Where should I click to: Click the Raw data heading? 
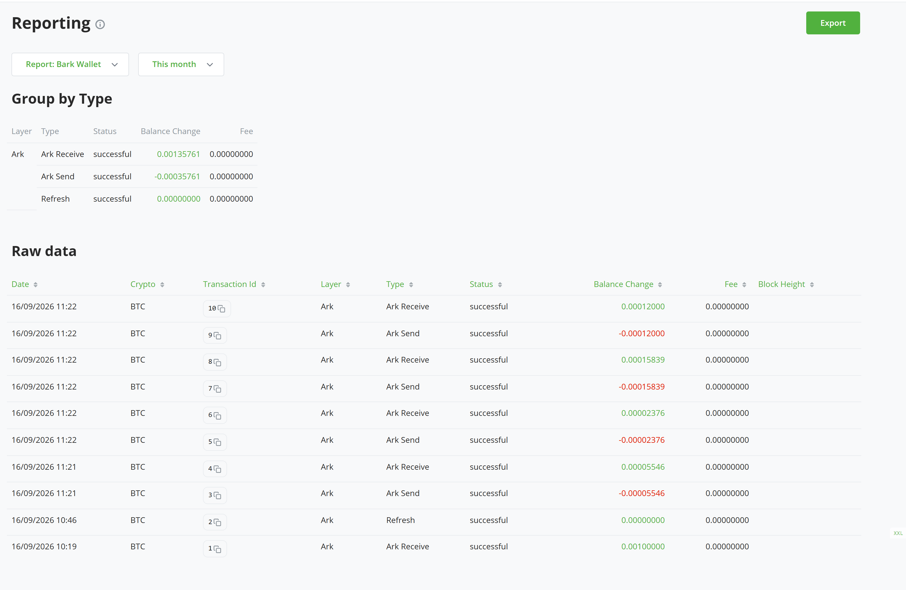pos(44,251)
